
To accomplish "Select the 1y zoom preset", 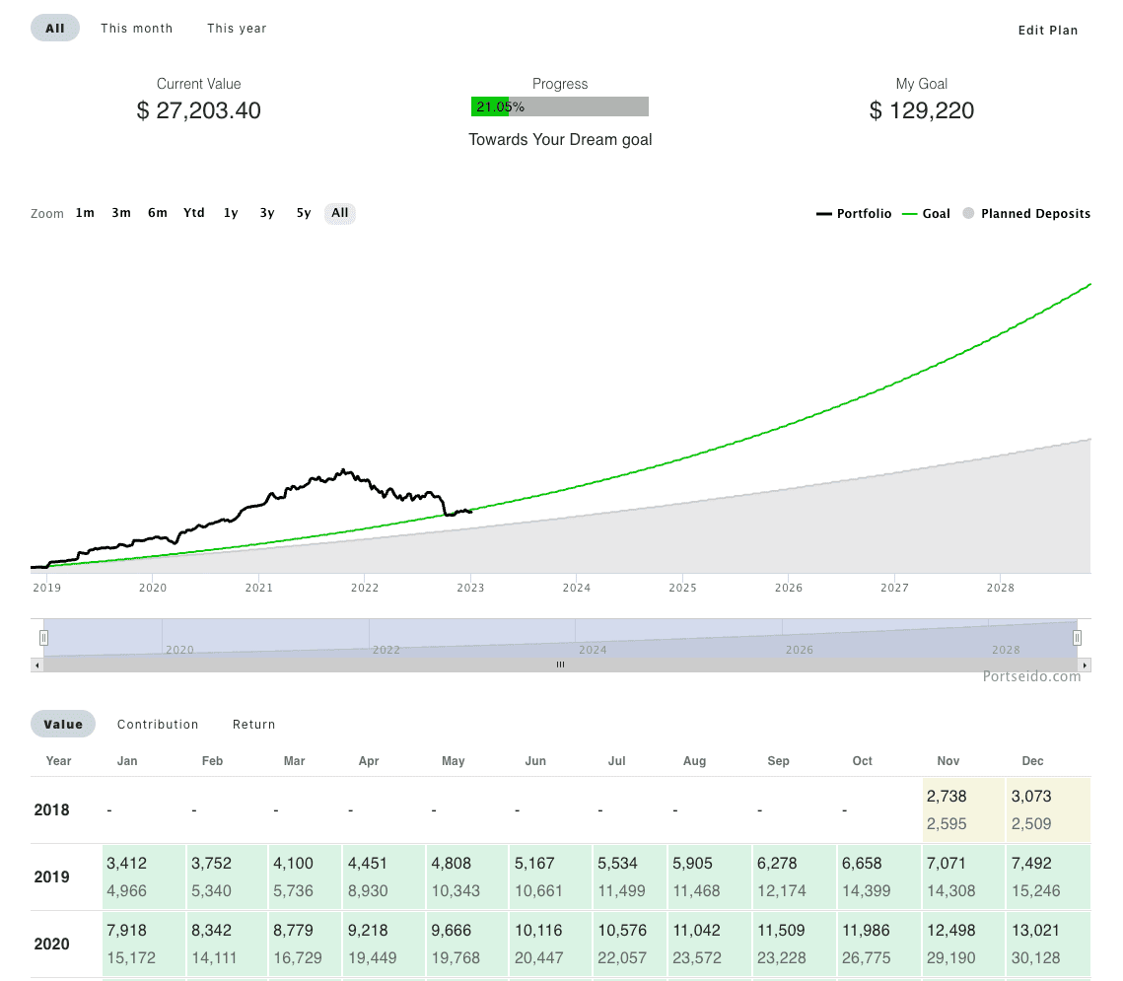I will tap(230, 213).
